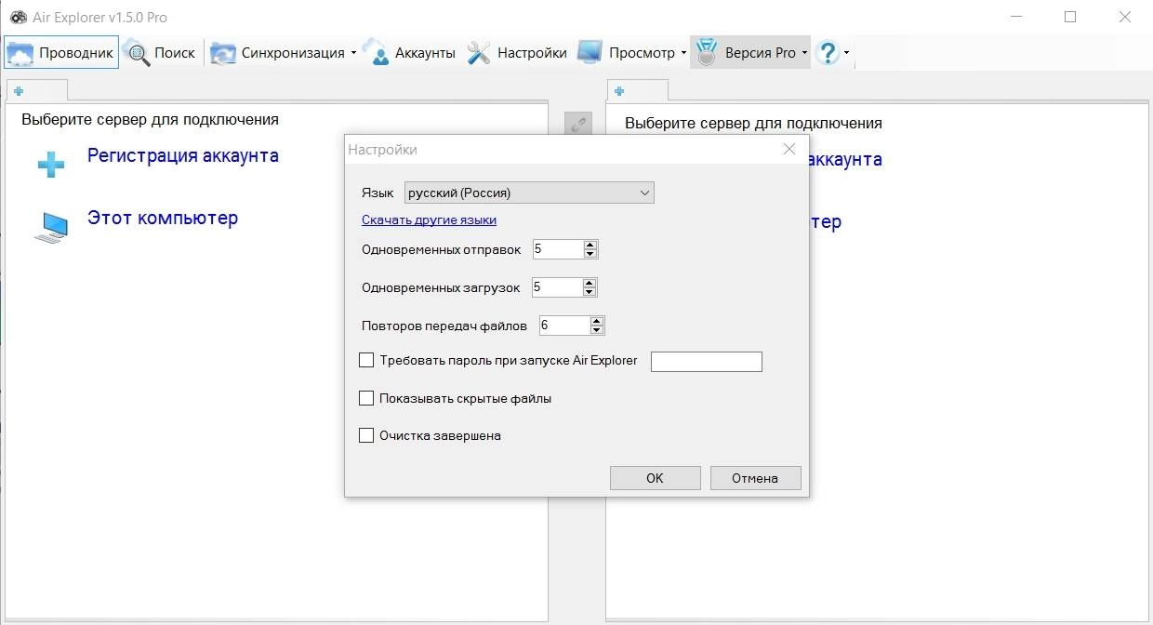1153x625 pixels.
Task: Minimize the Air Explorer window
Action: pos(1016,17)
